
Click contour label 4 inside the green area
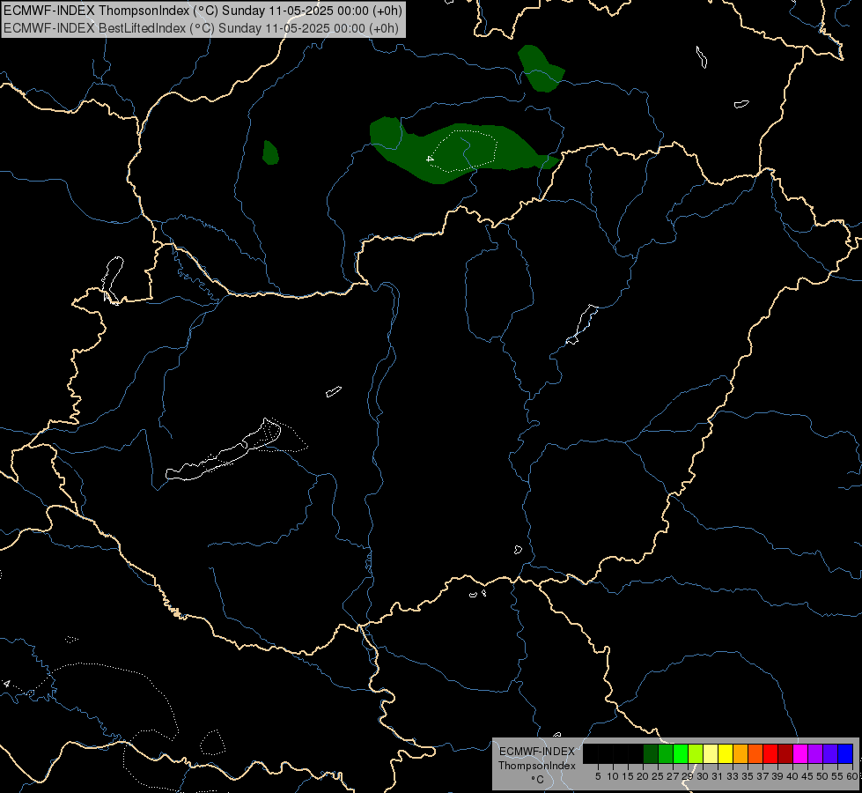tap(431, 159)
